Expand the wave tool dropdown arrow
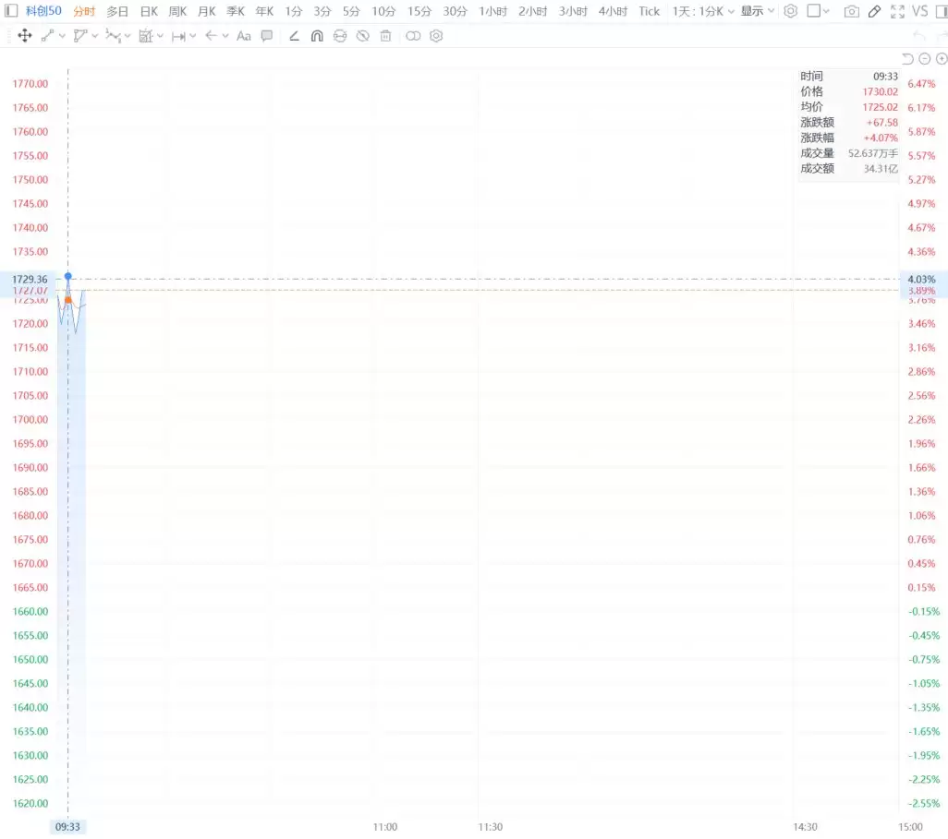The image size is (948, 839). coord(128,36)
